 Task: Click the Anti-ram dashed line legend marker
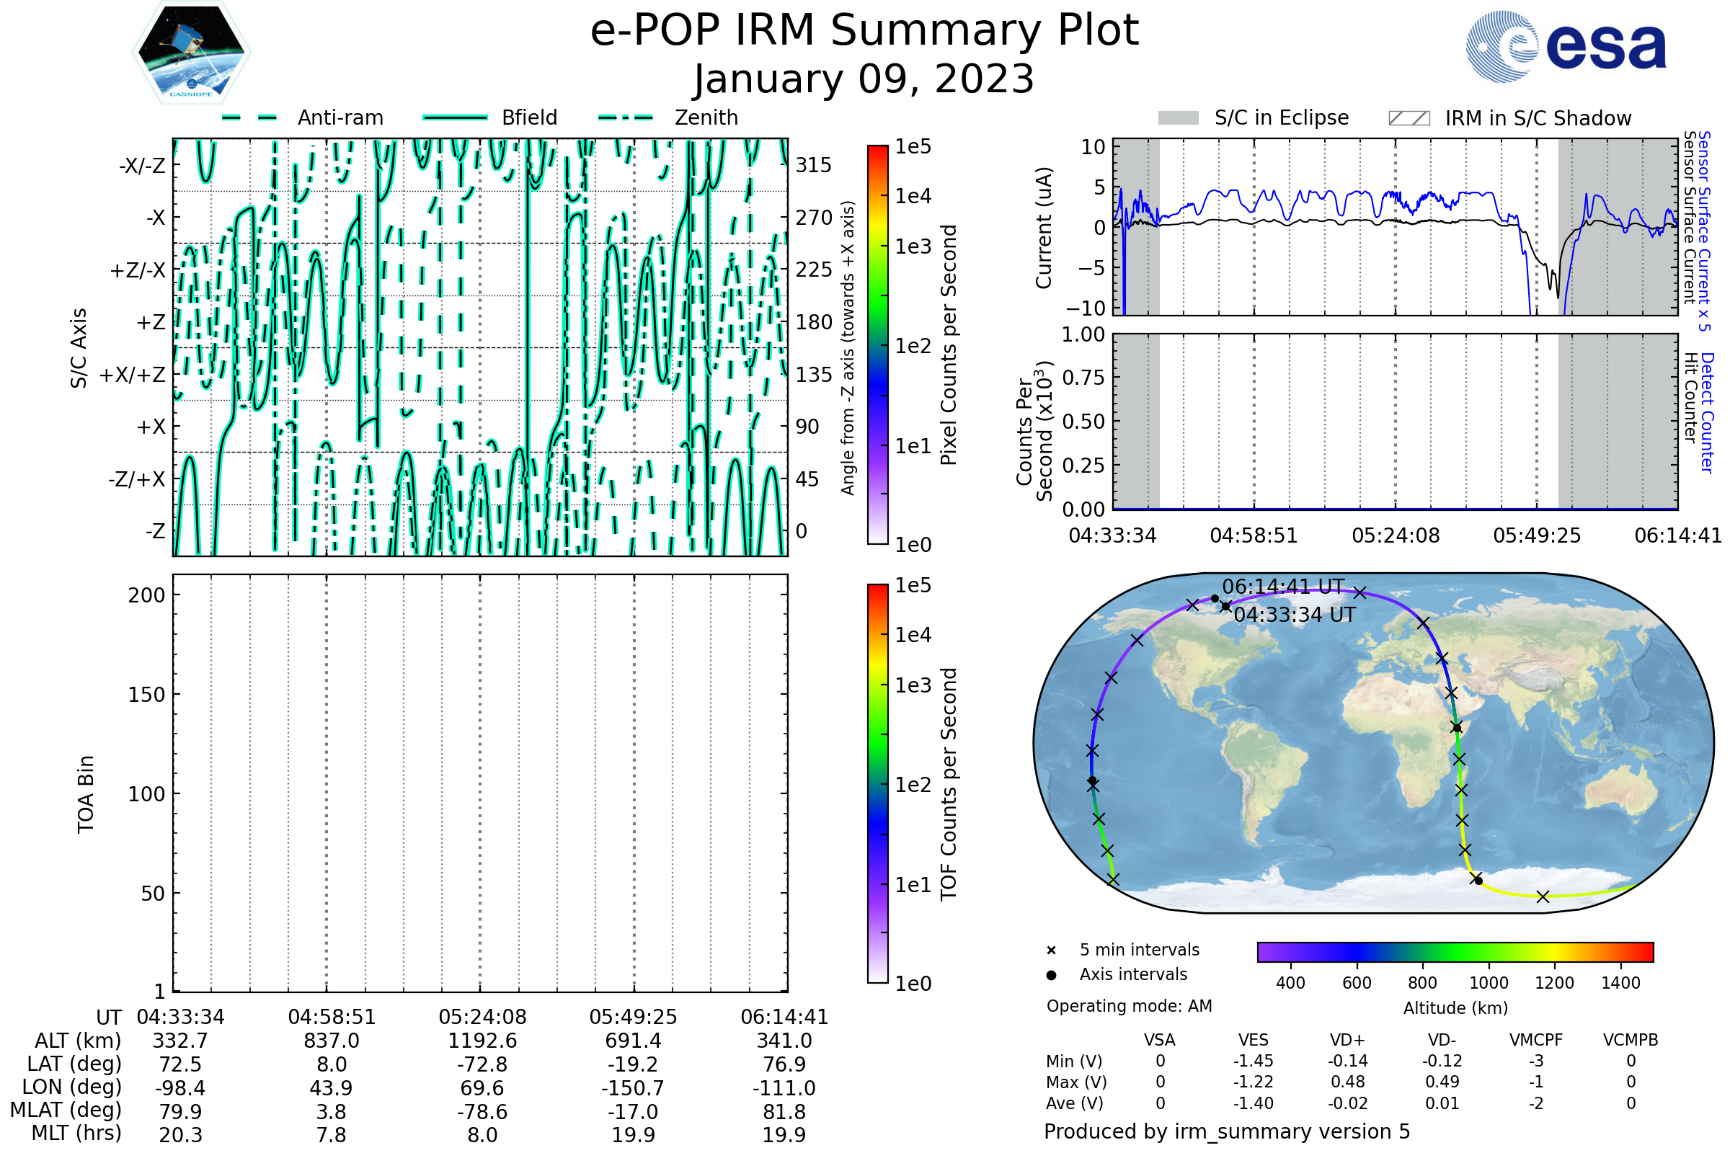click(249, 117)
